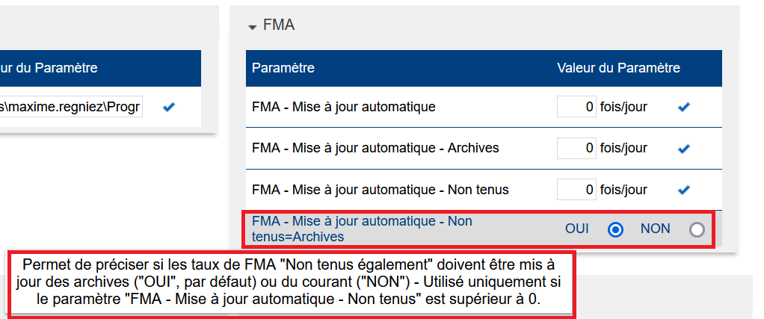Click the Non tenus fois/jour number field
This screenshot has height=319, width=764.
[576, 190]
